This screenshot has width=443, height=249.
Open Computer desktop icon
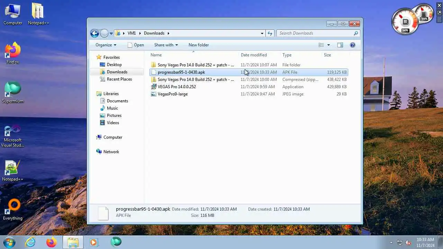point(13,15)
